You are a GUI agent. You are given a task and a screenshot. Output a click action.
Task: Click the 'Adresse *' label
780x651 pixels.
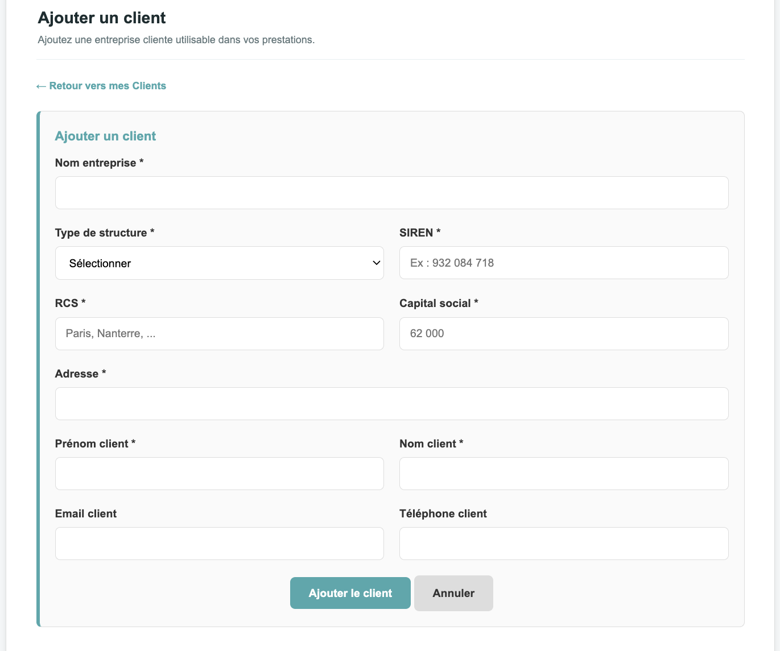click(80, 374)
